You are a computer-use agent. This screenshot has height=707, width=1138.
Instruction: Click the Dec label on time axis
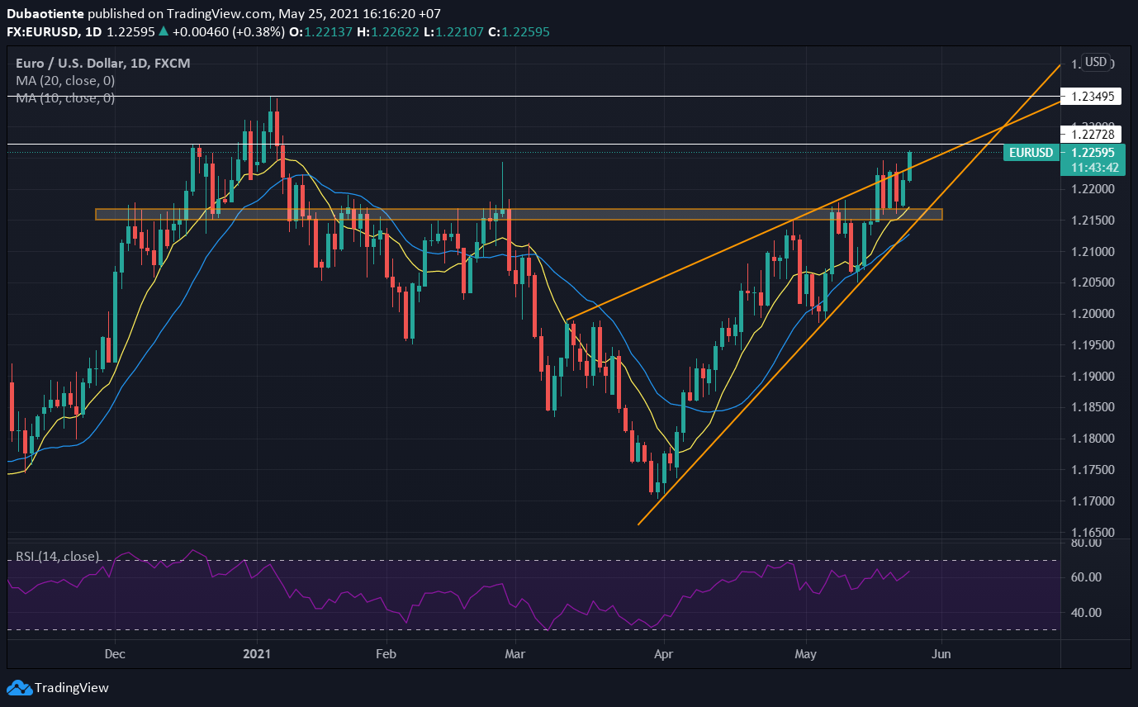coord(116,654)
